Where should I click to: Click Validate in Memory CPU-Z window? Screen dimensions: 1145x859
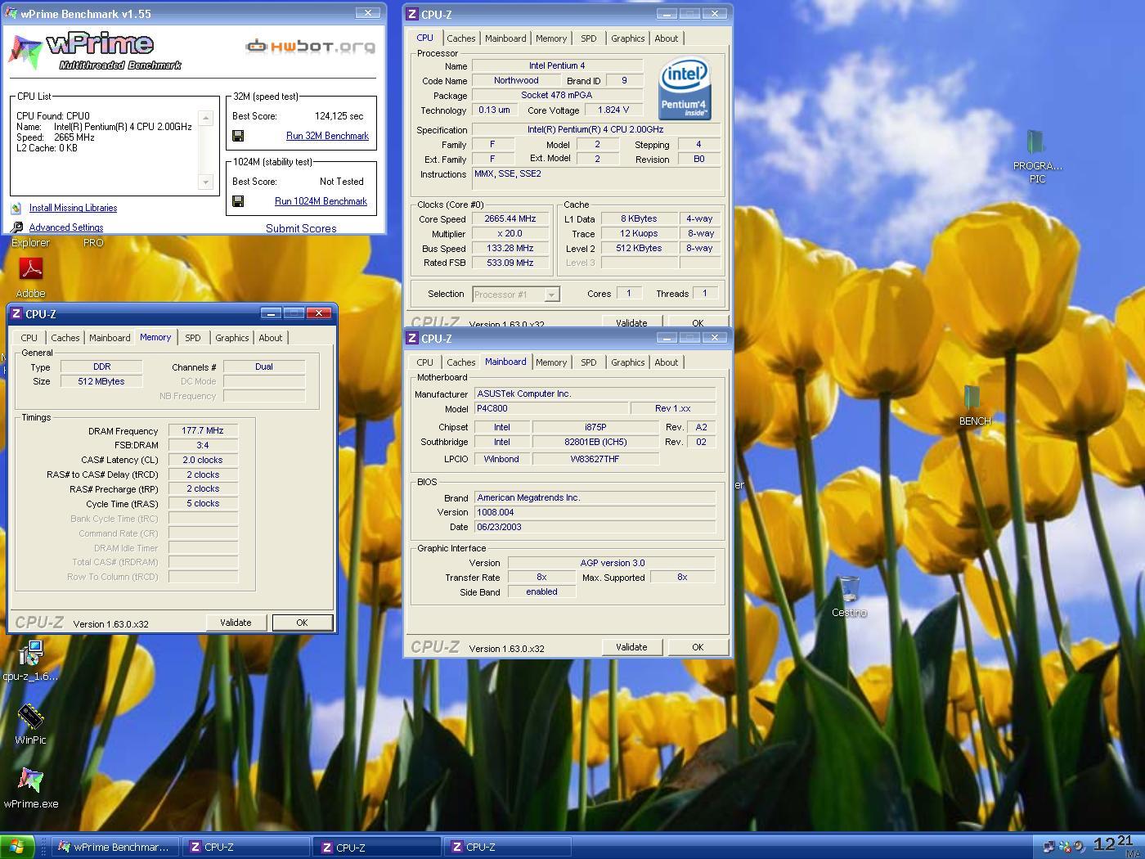click(236, 623)
